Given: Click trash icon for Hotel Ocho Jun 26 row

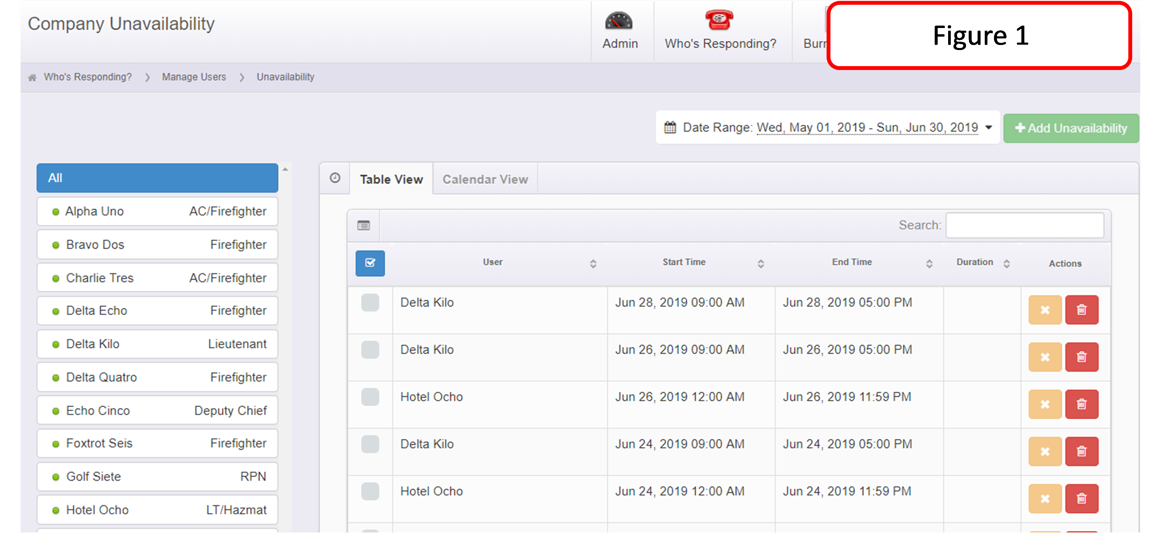Looking at the screenshot, I should [1081, 404].
